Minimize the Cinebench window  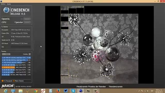155,1
